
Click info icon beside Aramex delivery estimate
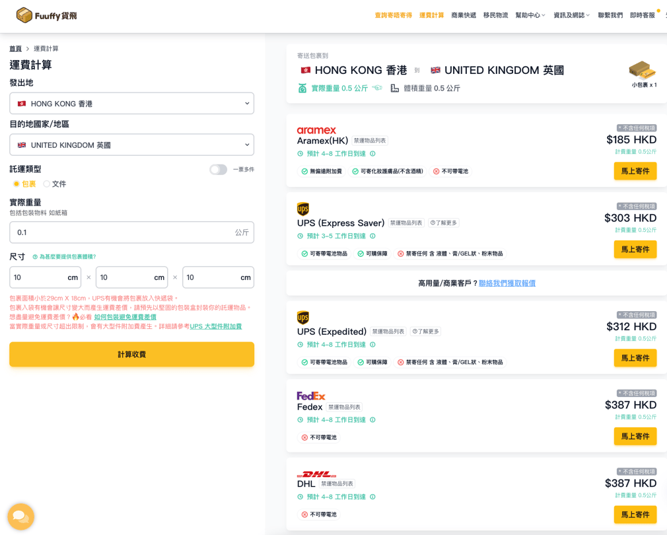coord(372,154)
